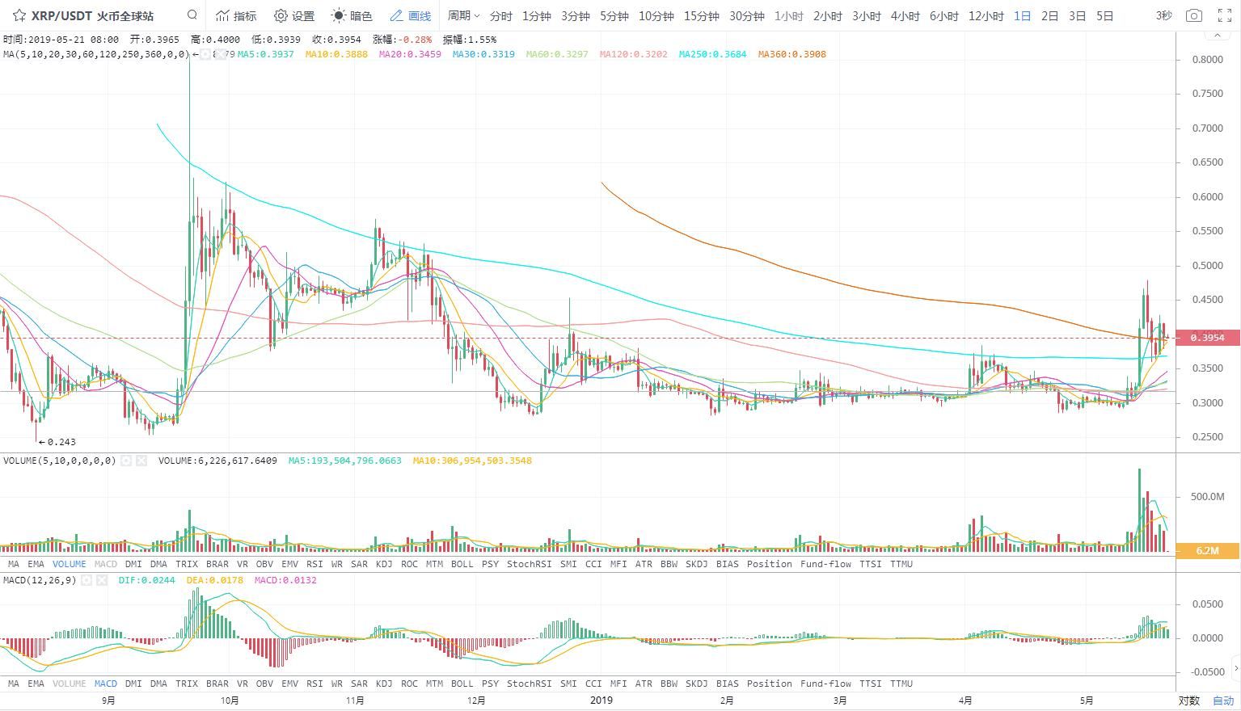Select BOLL in the MACD pane indicator row
The height and width of the screenshot is (711, 1241).
pyautogui.click(x=462, y=684)
